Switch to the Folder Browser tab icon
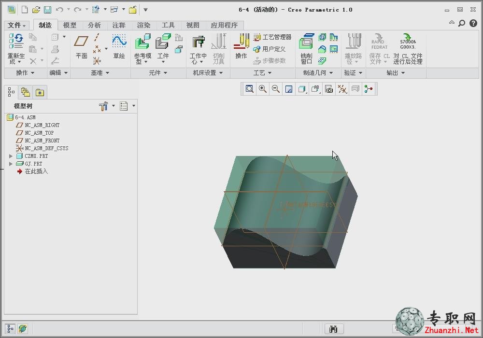 [26, 92]
